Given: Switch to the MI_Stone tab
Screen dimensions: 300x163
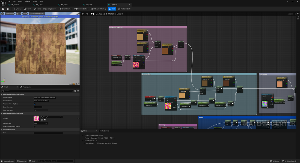Looking at the screenshot, I should point(64,5).
